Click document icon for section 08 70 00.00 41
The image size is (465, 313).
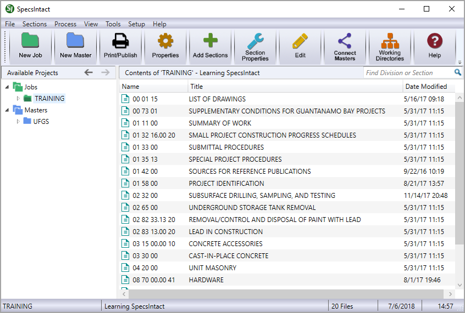click(125, 280)
